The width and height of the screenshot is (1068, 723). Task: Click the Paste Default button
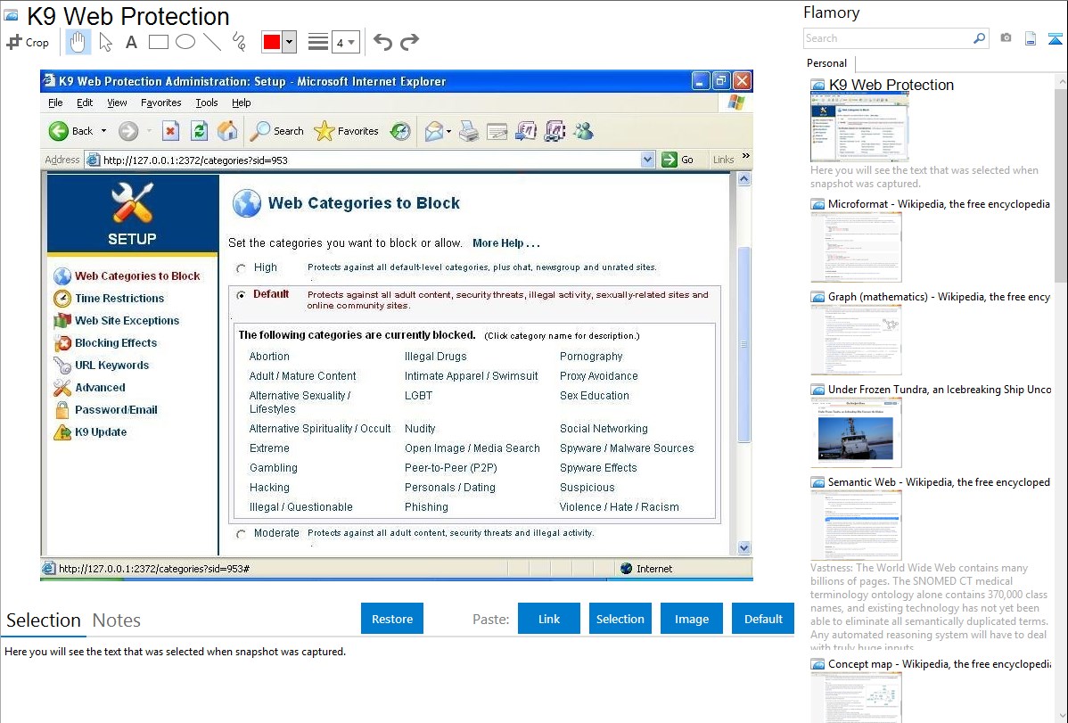pos(763,619)
